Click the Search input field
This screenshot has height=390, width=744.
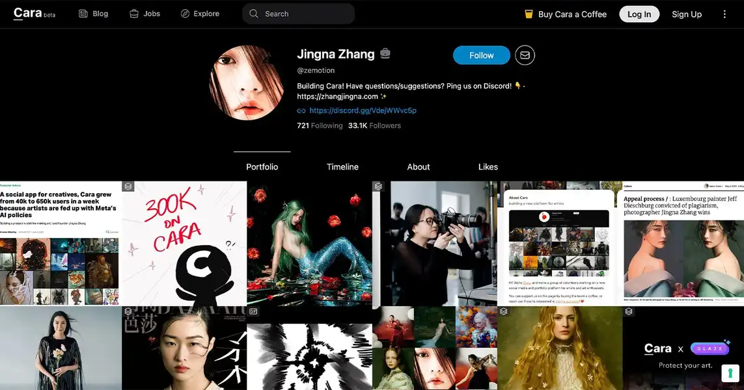click(x=299, y=14)
